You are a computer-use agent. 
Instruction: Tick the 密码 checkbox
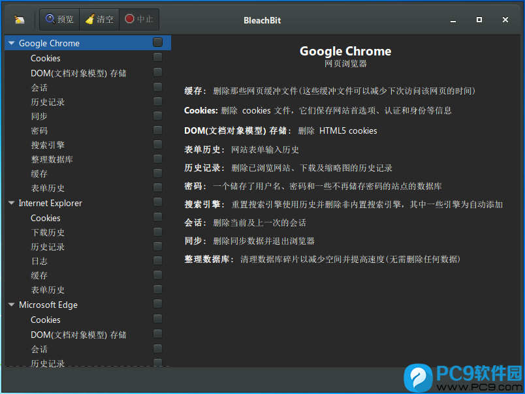(158, 130)
